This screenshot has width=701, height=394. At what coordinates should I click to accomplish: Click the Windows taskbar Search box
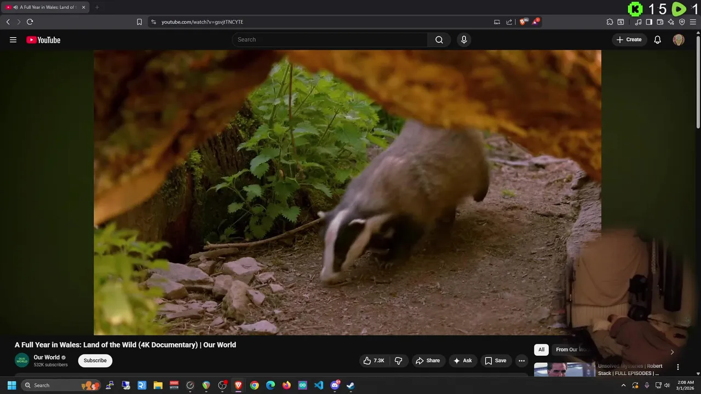(x=61, y=385)
